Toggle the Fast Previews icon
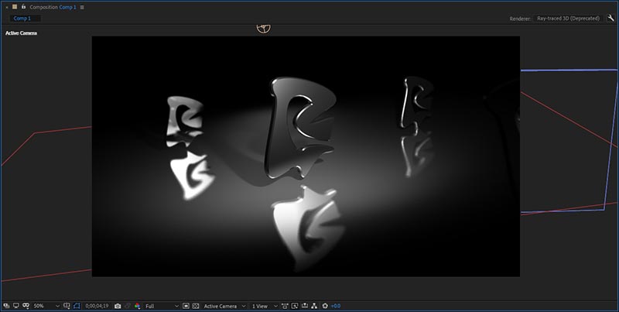The height and width of the screenshot is (312, 619). click(186, 306)
